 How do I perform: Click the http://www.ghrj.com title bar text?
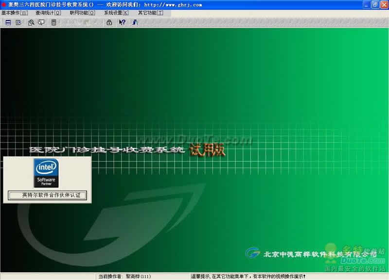173,5
